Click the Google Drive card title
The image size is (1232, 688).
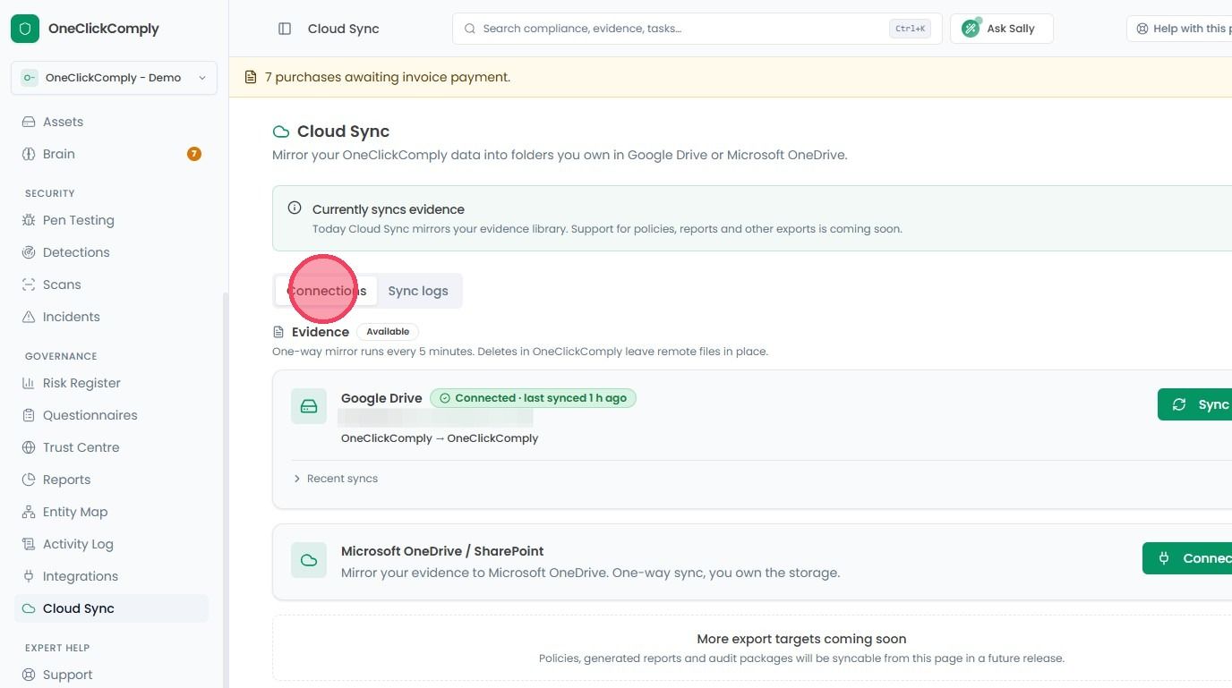[381, 398]
